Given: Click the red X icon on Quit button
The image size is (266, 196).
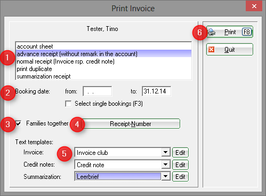Looking at the screenshot, I should tap(211, 49).
